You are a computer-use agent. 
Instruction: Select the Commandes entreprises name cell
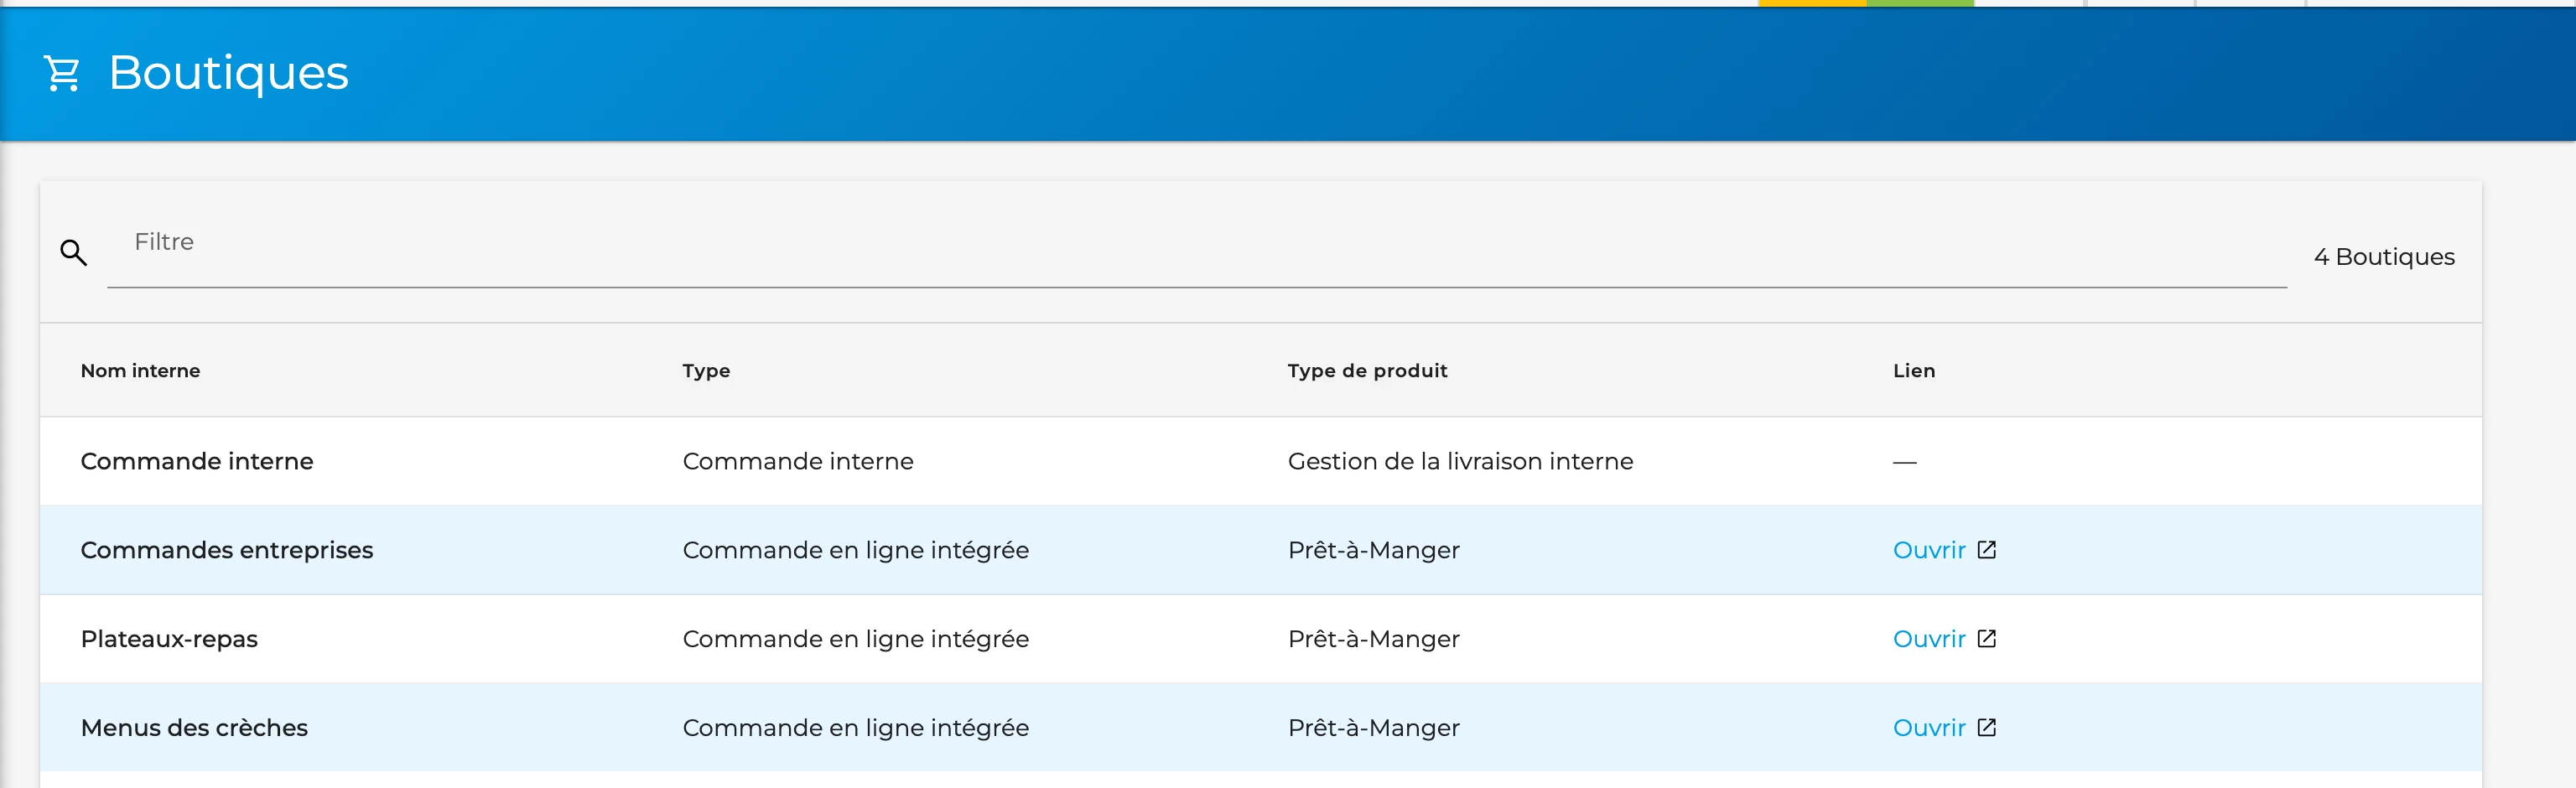point(227,550)
